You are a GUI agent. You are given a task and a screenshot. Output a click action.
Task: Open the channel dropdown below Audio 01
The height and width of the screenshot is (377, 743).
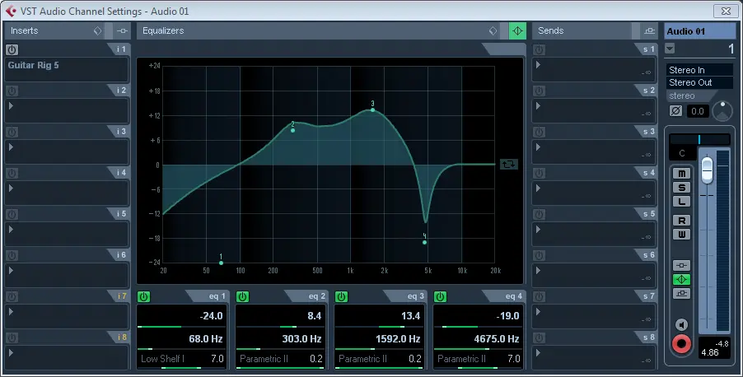coord(670,49)
